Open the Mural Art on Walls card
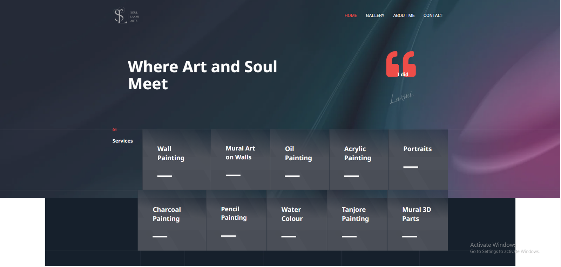The width and height of the screenshot is (561, 267). coord(241,160)
